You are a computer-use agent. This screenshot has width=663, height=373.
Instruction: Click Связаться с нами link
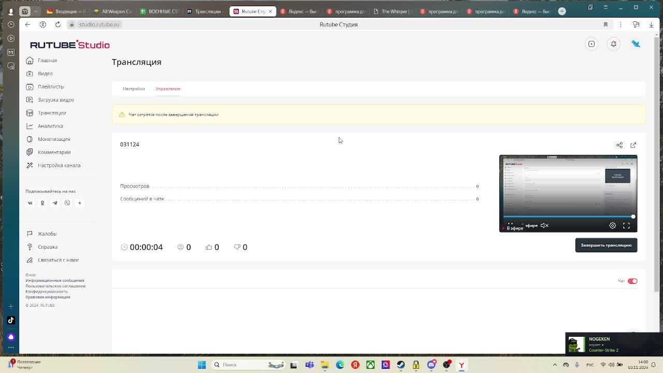(x=52, y=260)
